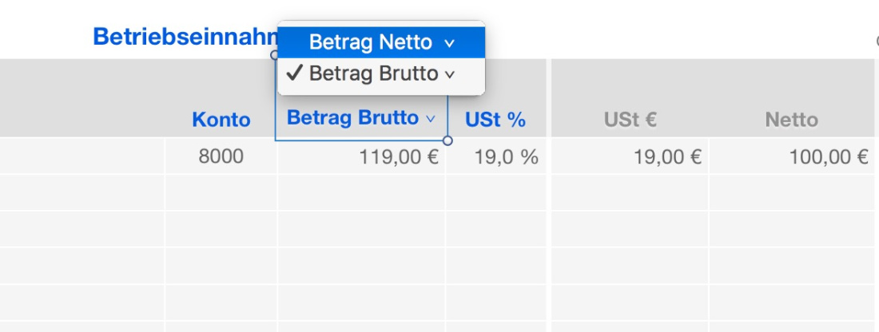The width and height of the screenshot is (879, 332).
Task: Select the cell containing 8000
Action: click(x=221, y=156)
